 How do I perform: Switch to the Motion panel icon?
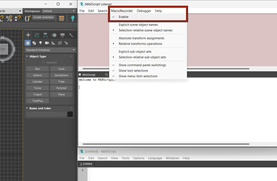54,35
